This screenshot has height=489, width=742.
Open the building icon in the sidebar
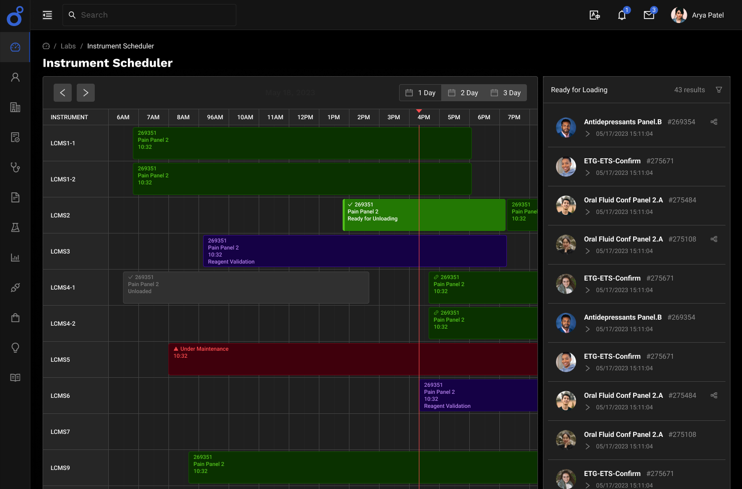point(15,107)
